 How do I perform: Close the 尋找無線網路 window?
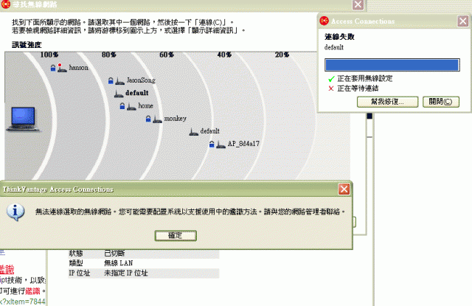click(x=358, y=4)
